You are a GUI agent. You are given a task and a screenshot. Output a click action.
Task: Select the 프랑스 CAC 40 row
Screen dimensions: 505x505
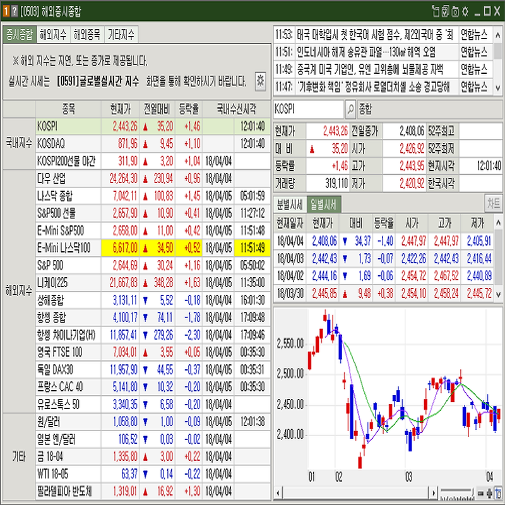click(x=153, y=387)
